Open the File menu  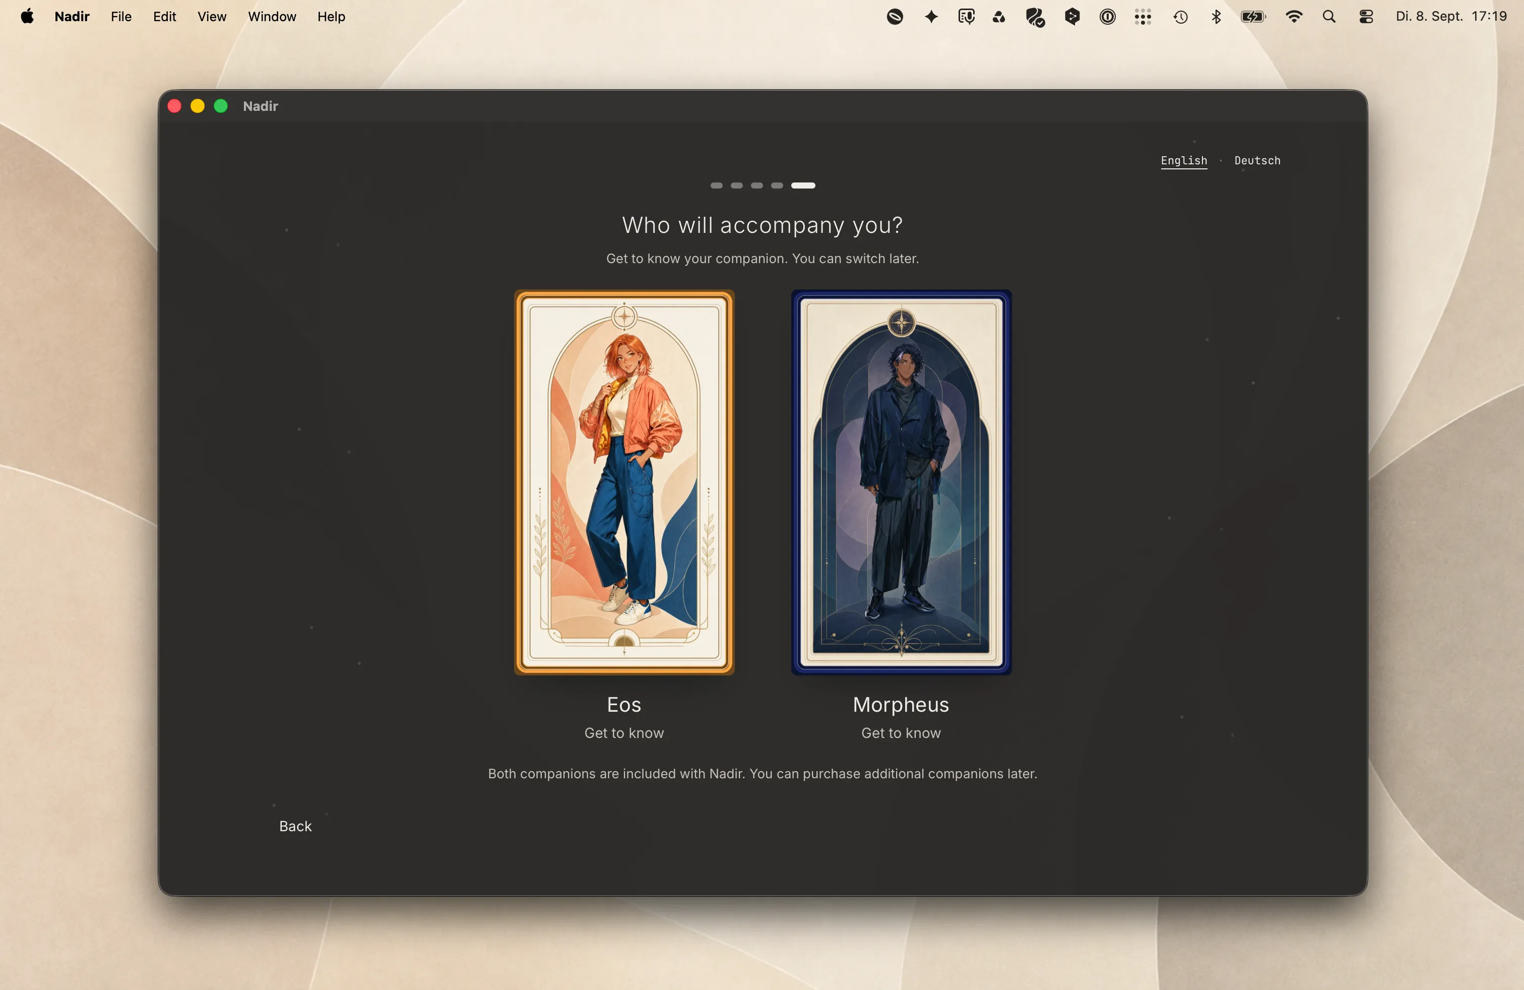pyautogui.click(x=121, y=17)
